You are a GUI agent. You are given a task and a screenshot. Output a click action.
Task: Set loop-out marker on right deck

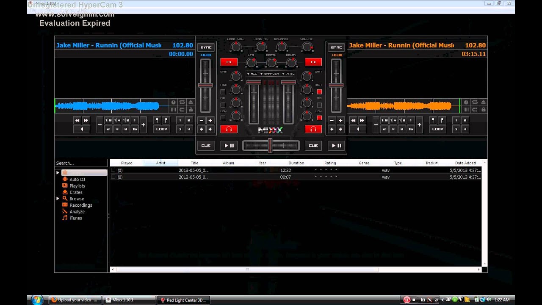(442, 120)
